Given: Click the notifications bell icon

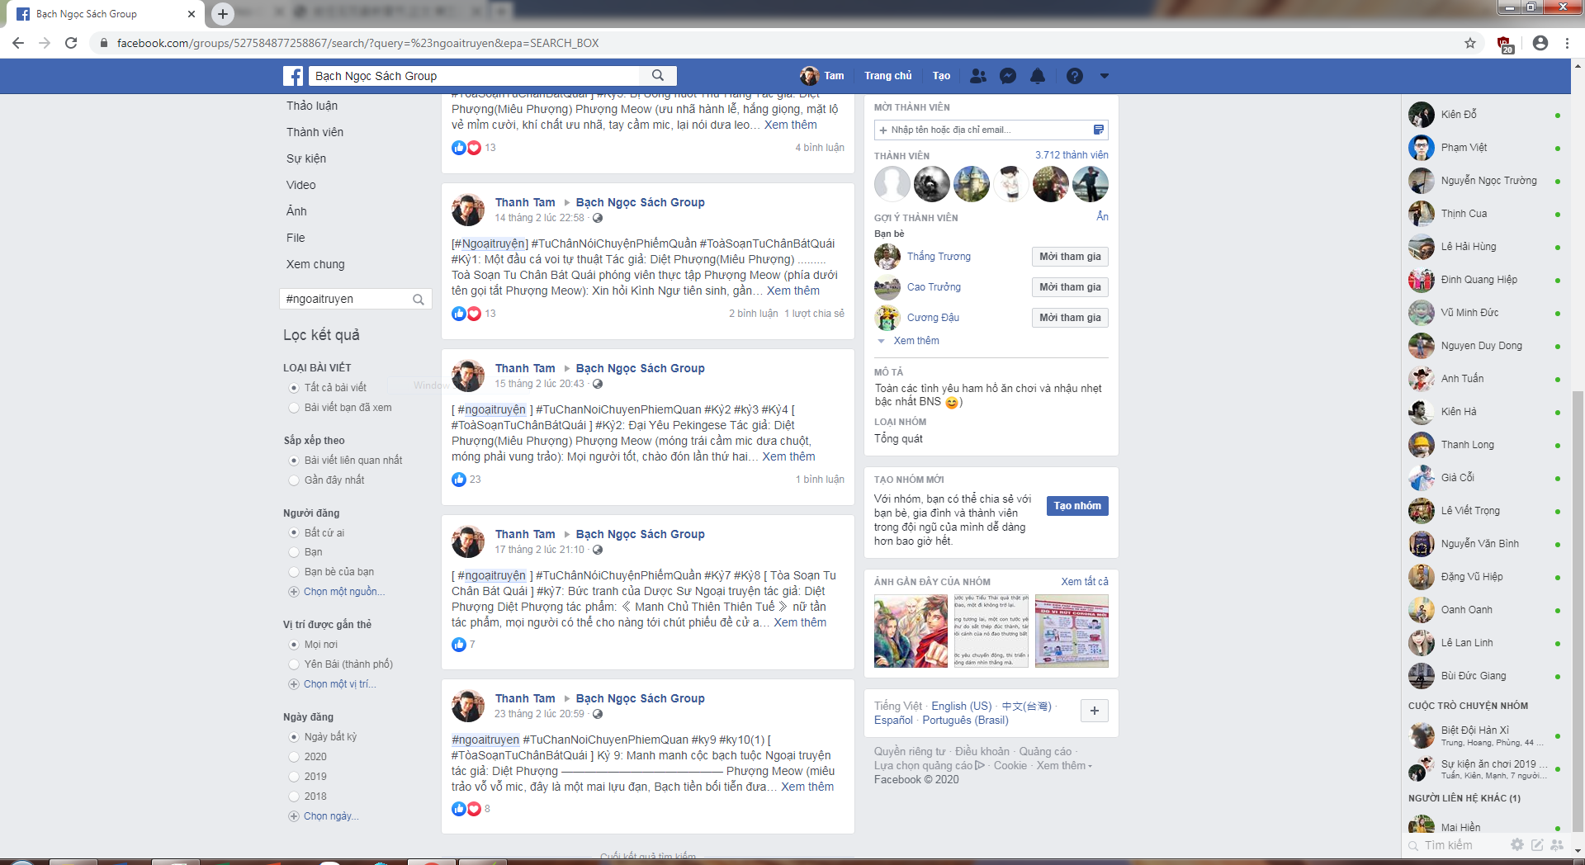Looking at the screenshot, I should coord(1038,76).
